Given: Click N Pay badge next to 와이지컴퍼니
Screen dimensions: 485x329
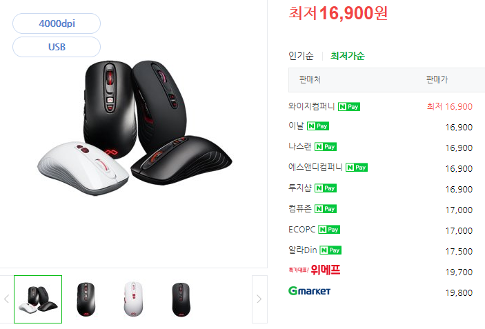Looking at the screenshot, I should 348,107.
